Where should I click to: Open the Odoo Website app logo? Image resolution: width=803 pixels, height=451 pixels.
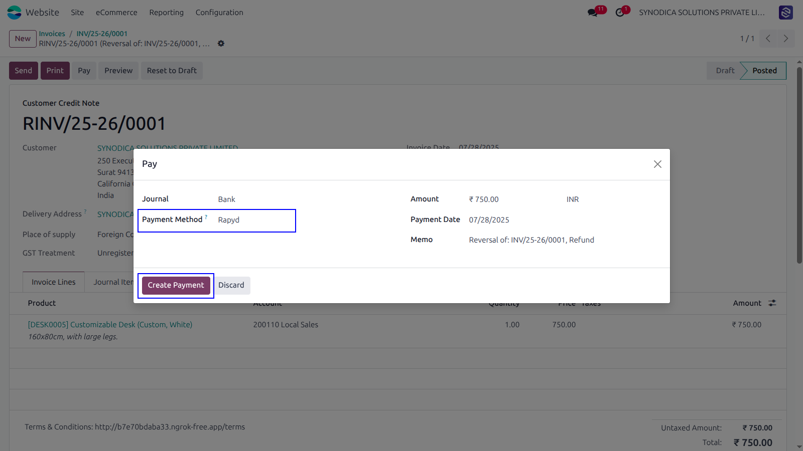pyautogui.click(x=15, y=13)
